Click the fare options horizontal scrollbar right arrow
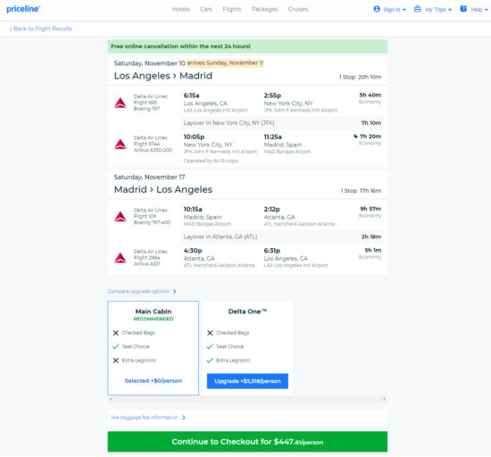This screenshot has width=491, height=457. coord(384,398)
